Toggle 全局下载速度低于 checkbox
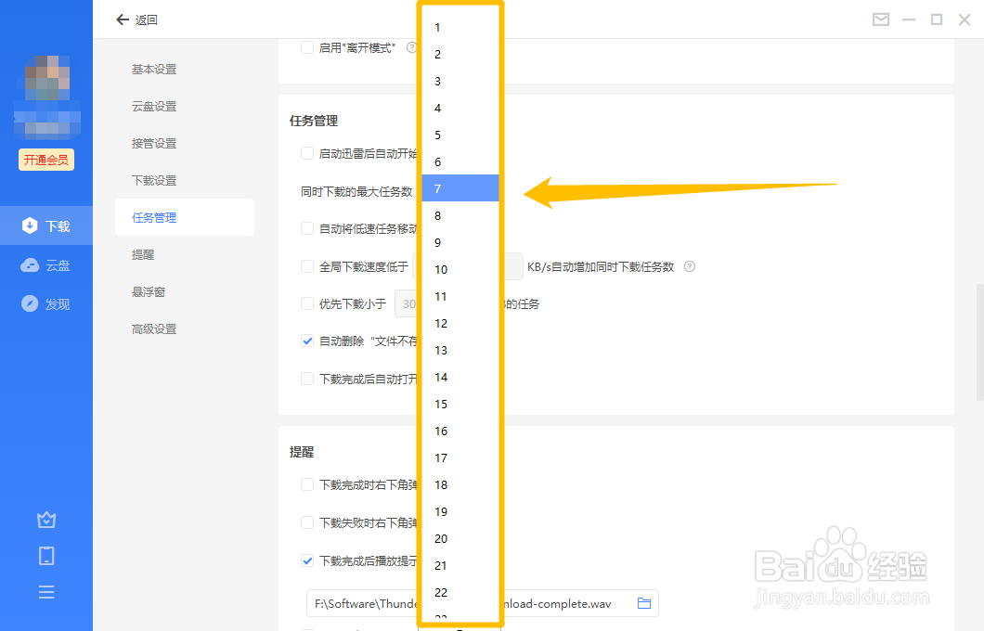 pos(307,266)
